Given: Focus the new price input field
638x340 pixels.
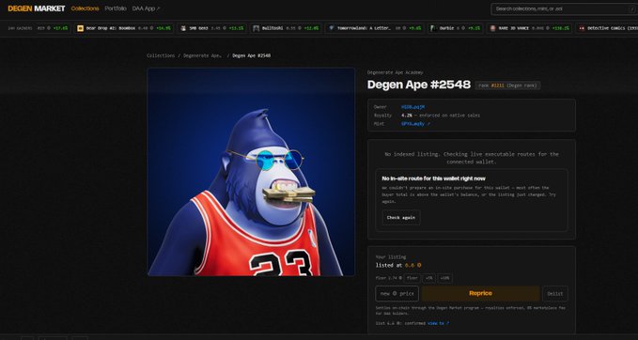Looking at the screenshot, I should point(397,294).
